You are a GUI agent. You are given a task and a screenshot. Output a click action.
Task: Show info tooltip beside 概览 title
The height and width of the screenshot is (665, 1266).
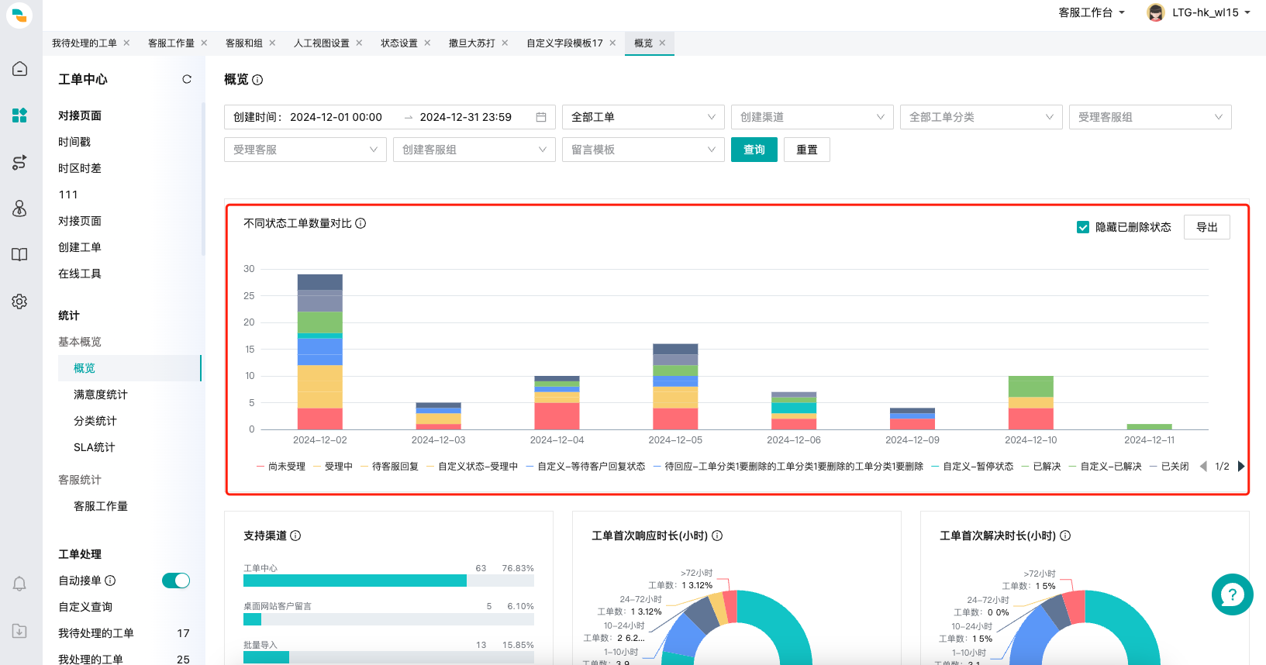(257, 80)
